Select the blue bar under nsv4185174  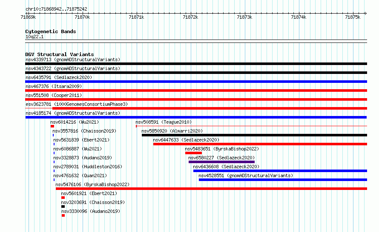coord(196,117)
